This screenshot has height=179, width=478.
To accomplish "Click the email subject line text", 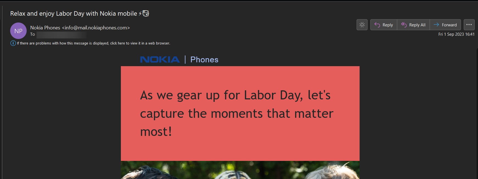I will (x=74, y=13).
